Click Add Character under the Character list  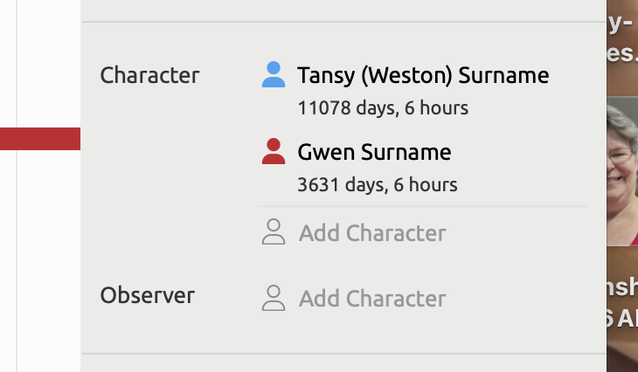click(372, 233)
